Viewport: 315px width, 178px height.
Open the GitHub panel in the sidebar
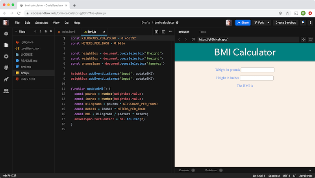(6, 68)
